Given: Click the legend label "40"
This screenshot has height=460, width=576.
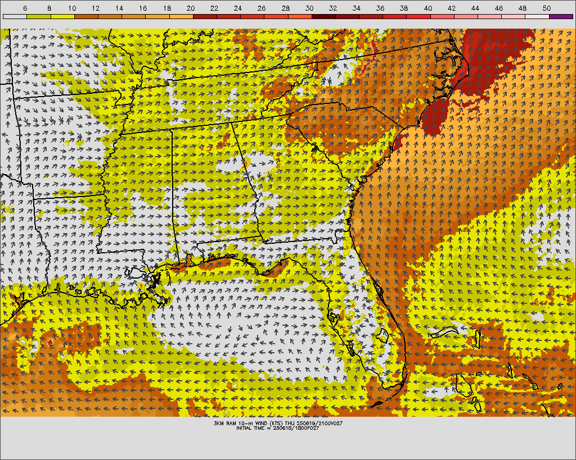Looking at the screenshot, I should coord(428,8).
